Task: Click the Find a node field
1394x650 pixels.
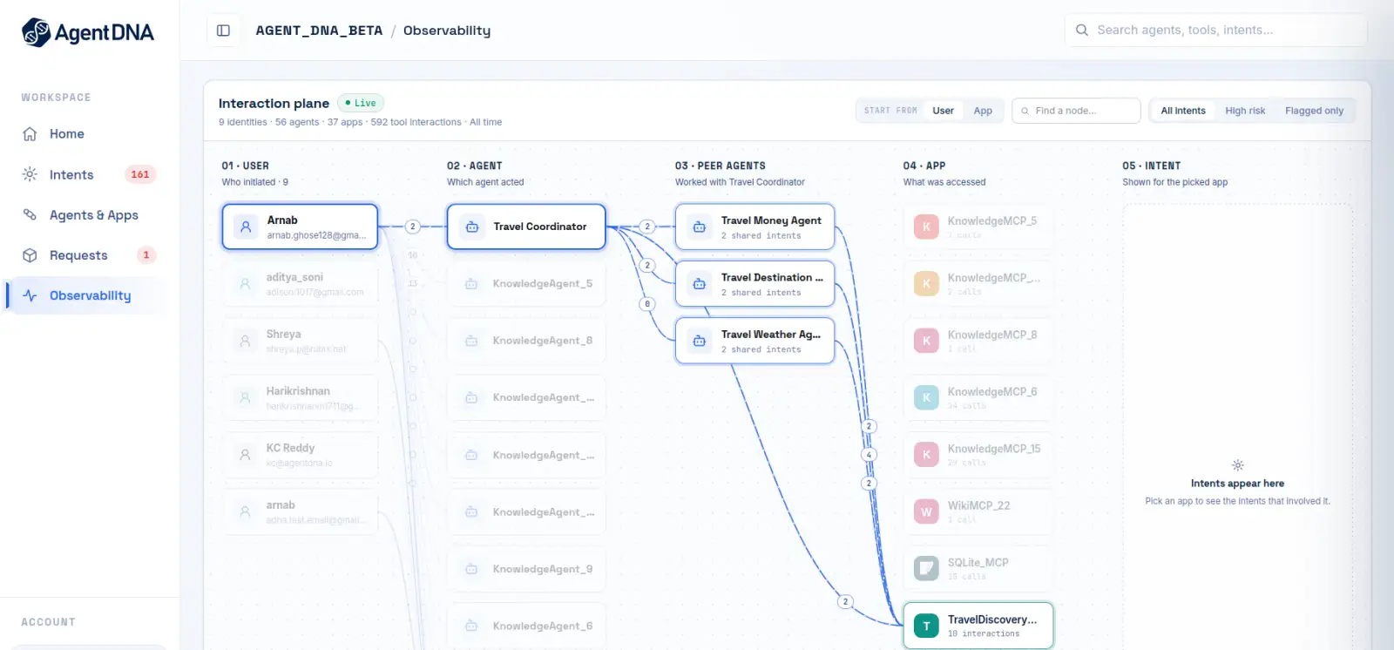Action: point(1076,111)
